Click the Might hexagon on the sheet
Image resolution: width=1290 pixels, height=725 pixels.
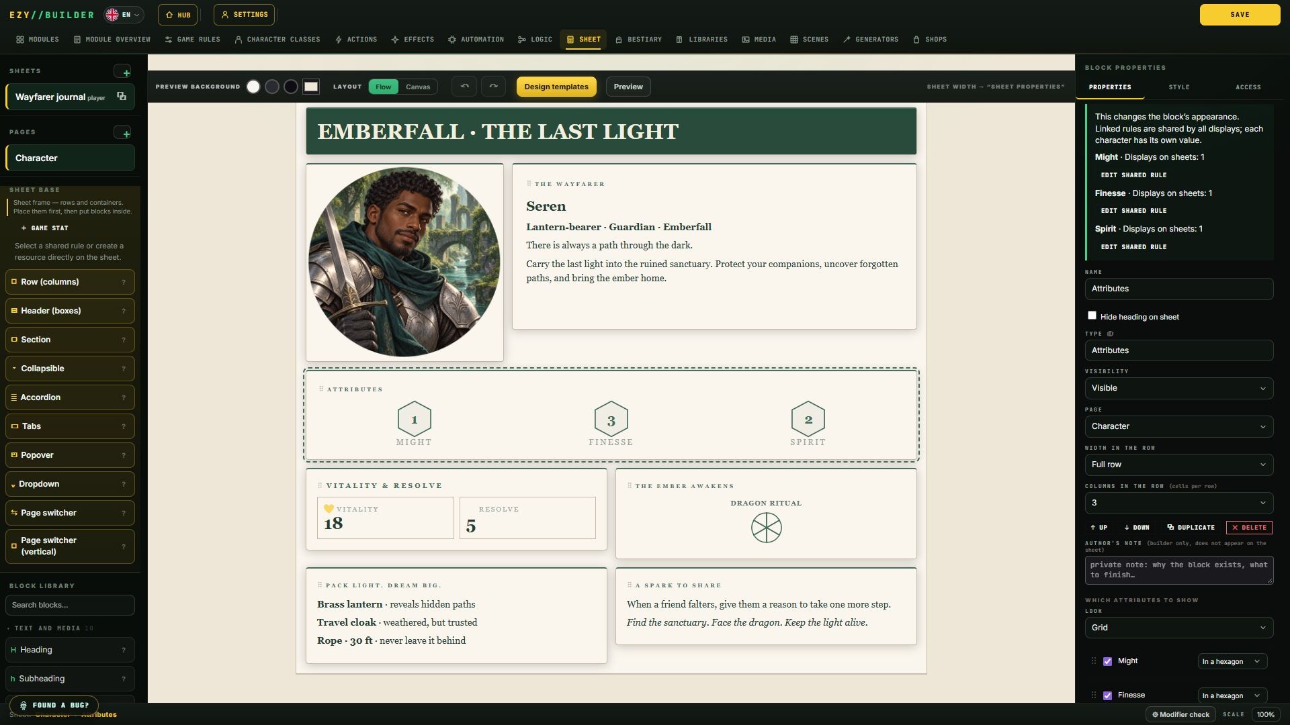(x=414, y=420)
